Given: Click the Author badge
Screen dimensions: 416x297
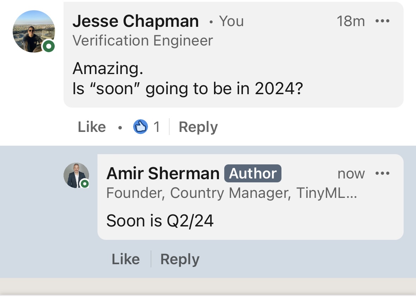Looking at the screenshot, I should [x=253, y=174].
